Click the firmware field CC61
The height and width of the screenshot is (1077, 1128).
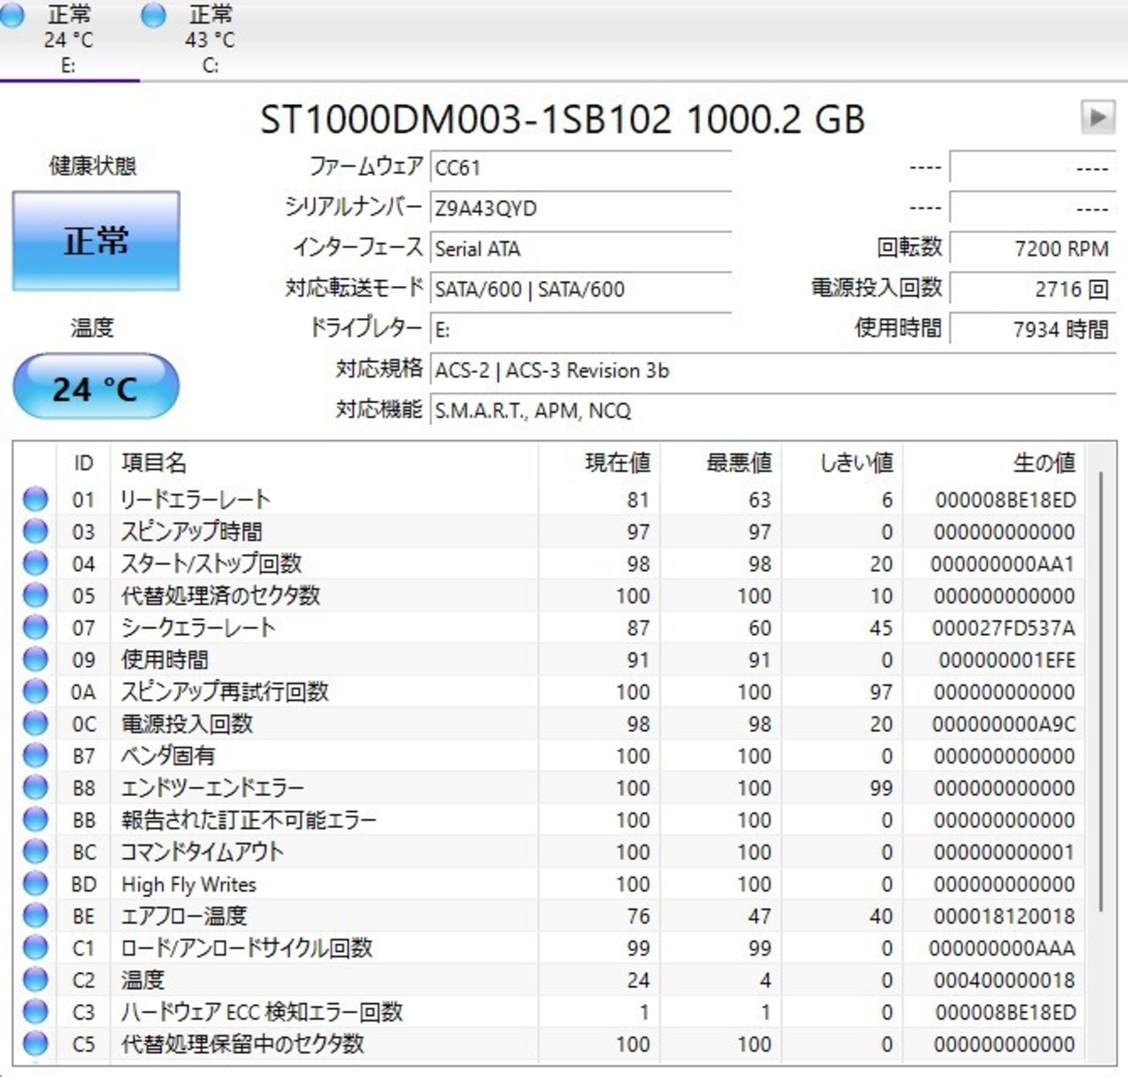[580, 167]
